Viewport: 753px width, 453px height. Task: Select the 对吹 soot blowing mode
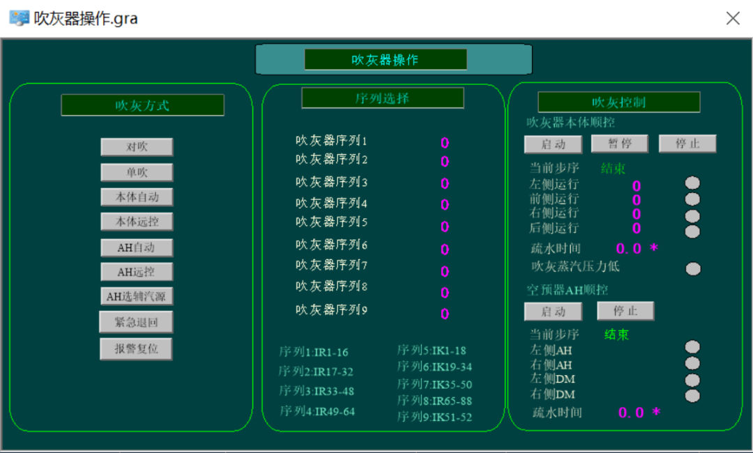137,147
